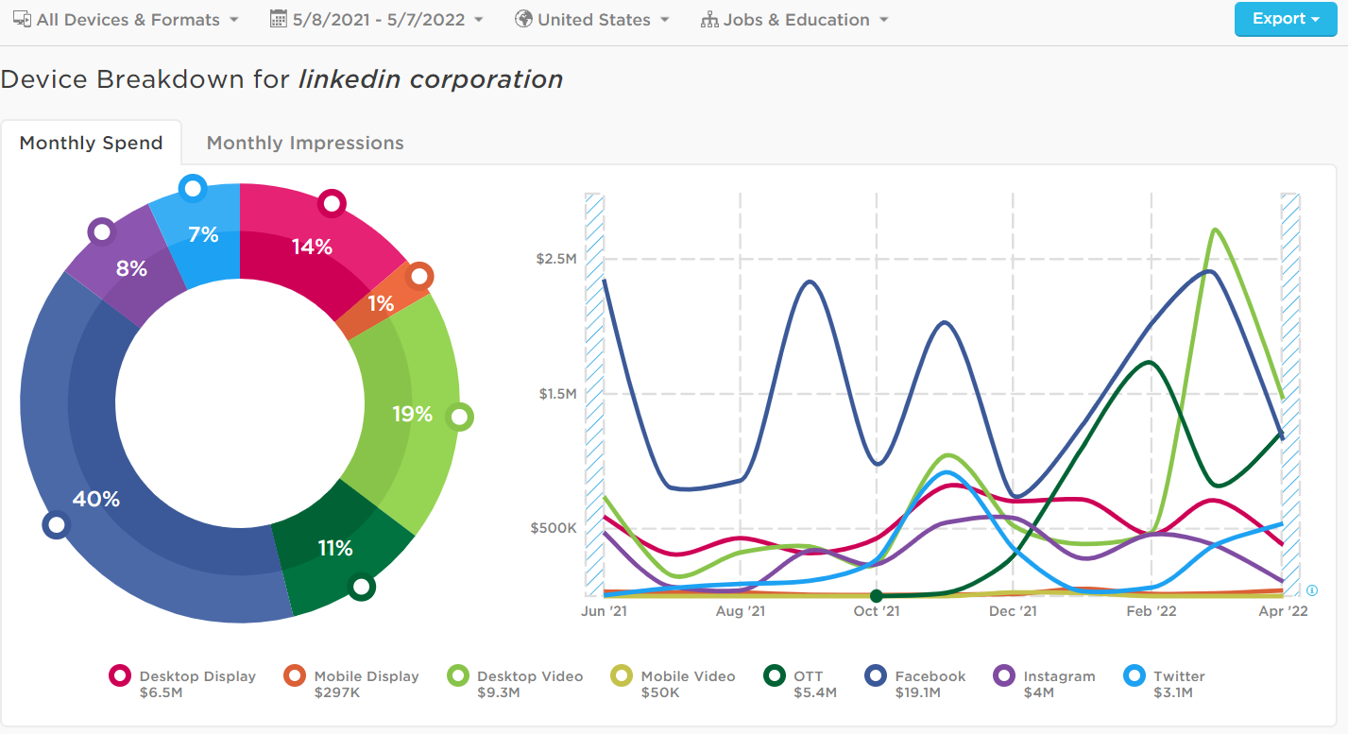Click the devices icon beside All Devices & Formats

coord(22,19)
